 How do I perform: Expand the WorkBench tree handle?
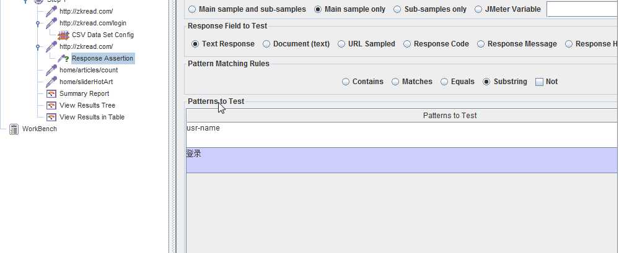(4, 129)
